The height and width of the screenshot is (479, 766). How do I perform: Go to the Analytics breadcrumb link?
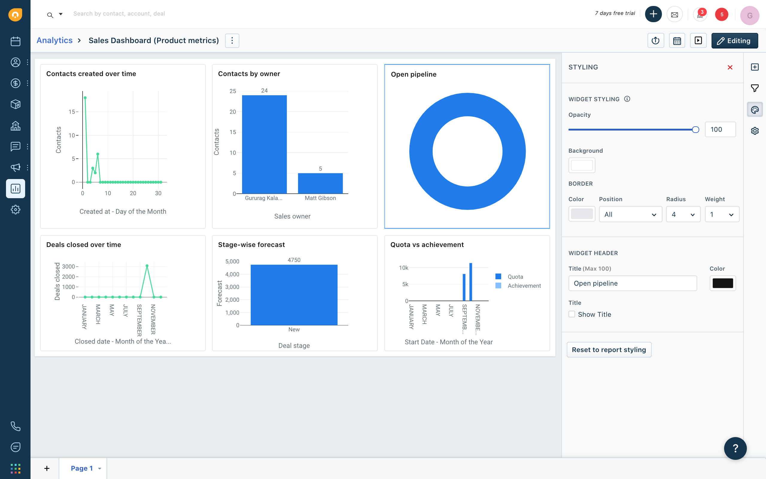54,40
